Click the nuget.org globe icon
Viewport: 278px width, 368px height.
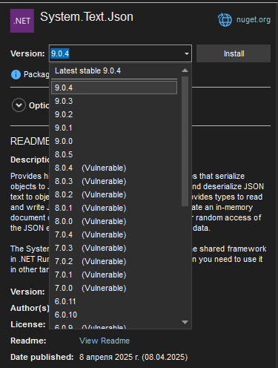point(225,20)
